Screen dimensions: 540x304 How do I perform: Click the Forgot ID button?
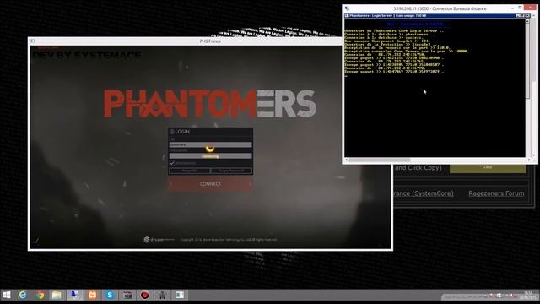click(x=189, y=171)
